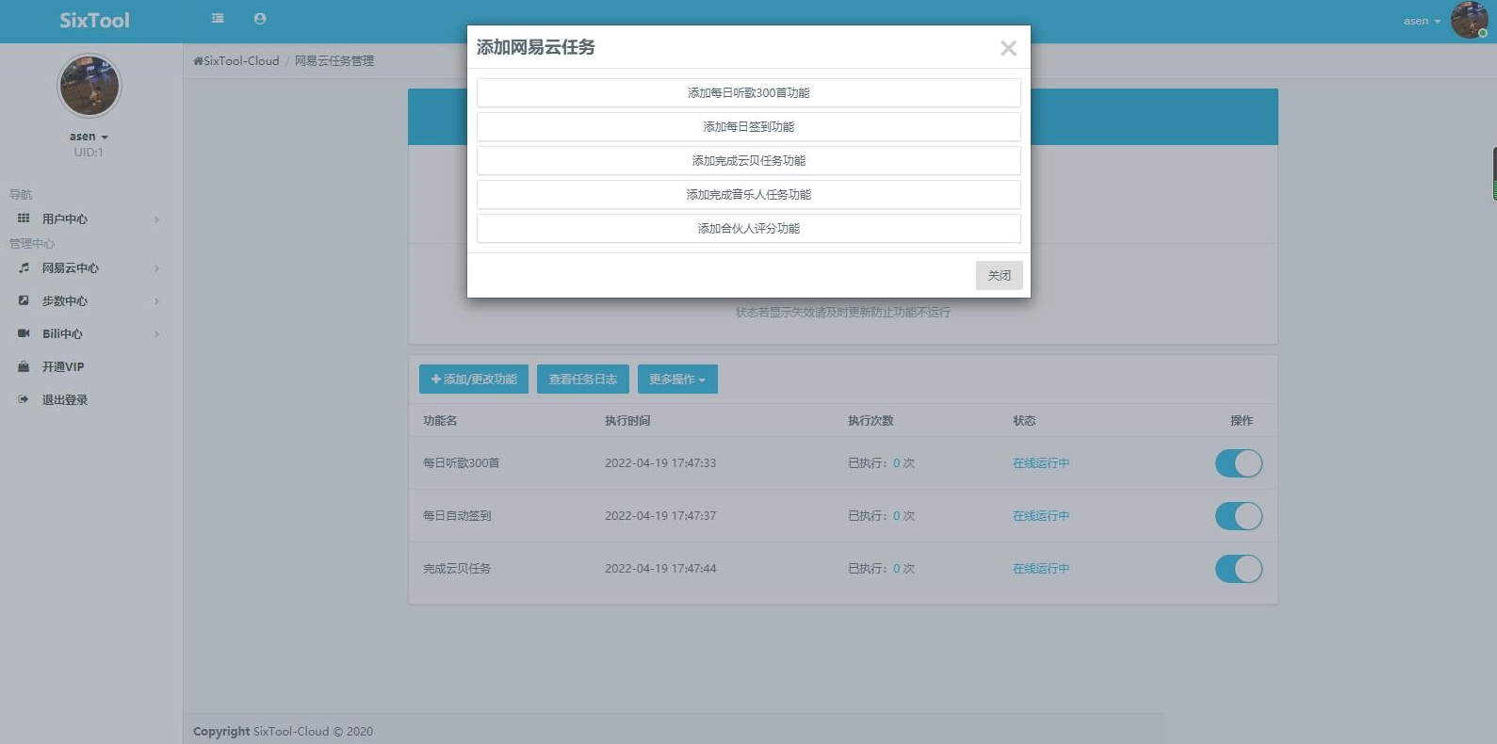Choose 添加完成云贝任务功能 option
The image size is (1497, 744).
coord(749,160)
